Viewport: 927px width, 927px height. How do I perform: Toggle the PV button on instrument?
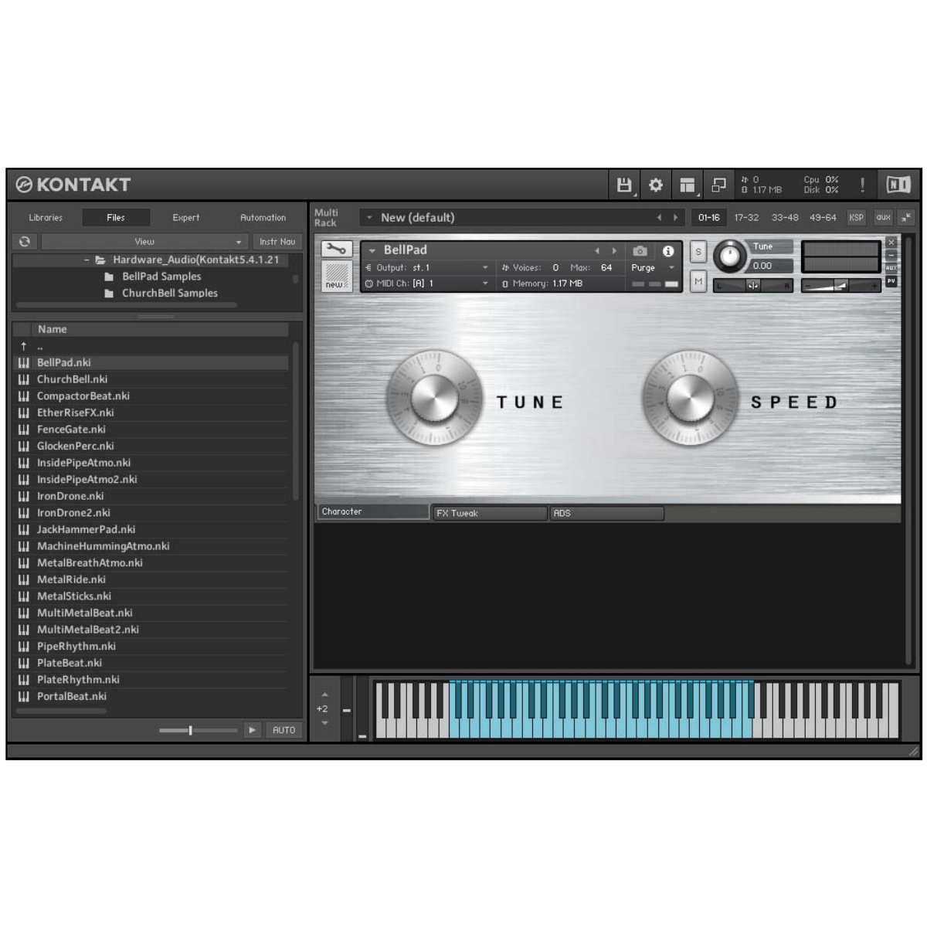[891, 281]
